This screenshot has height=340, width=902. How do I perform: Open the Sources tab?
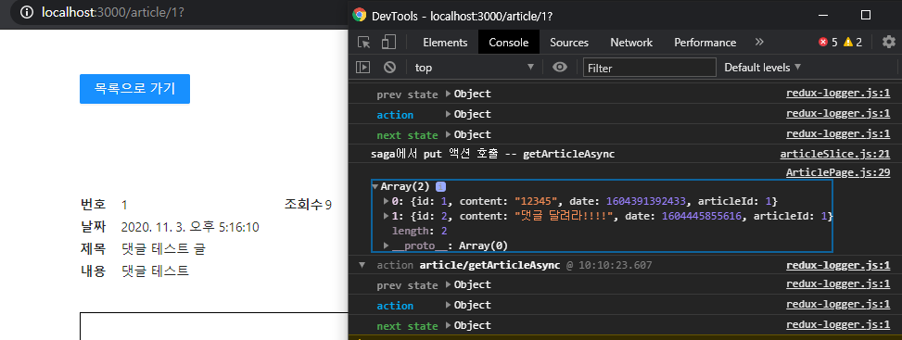(x=569, y=43)
